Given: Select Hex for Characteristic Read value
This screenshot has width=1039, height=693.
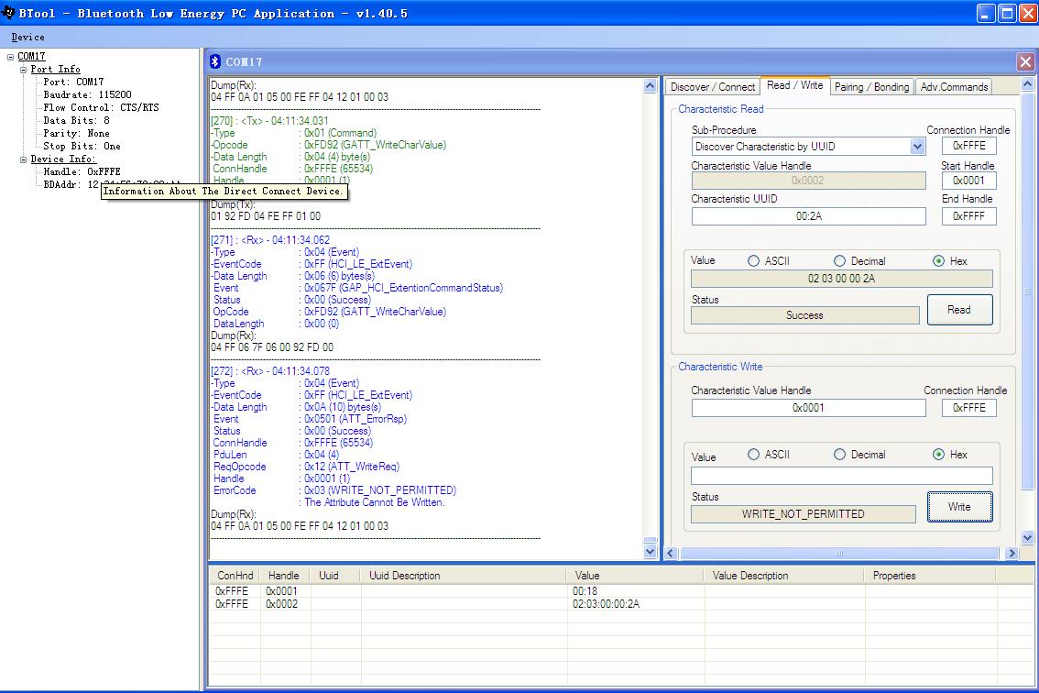Looking at the screenshot, I should (938, 261).
